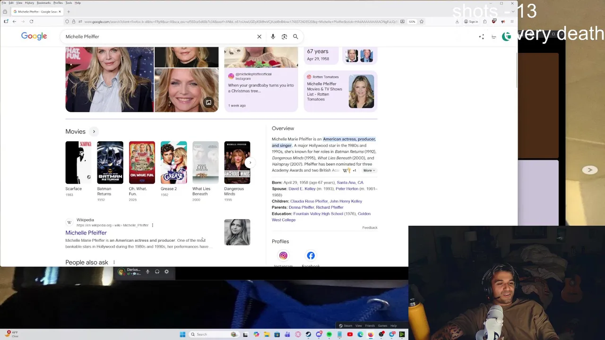The image size is (605, 340).
Task: Open the Peter Horton spouse link
Action: [x=347, y=189]
